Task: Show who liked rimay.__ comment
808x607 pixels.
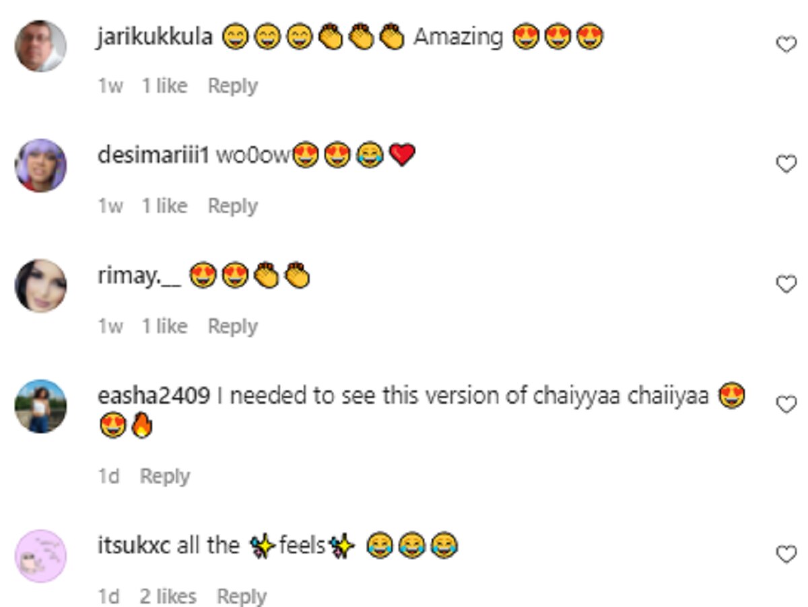Action: point(164,326)
